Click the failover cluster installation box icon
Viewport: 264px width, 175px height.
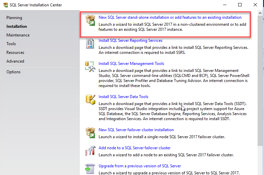tap(90, 133)
